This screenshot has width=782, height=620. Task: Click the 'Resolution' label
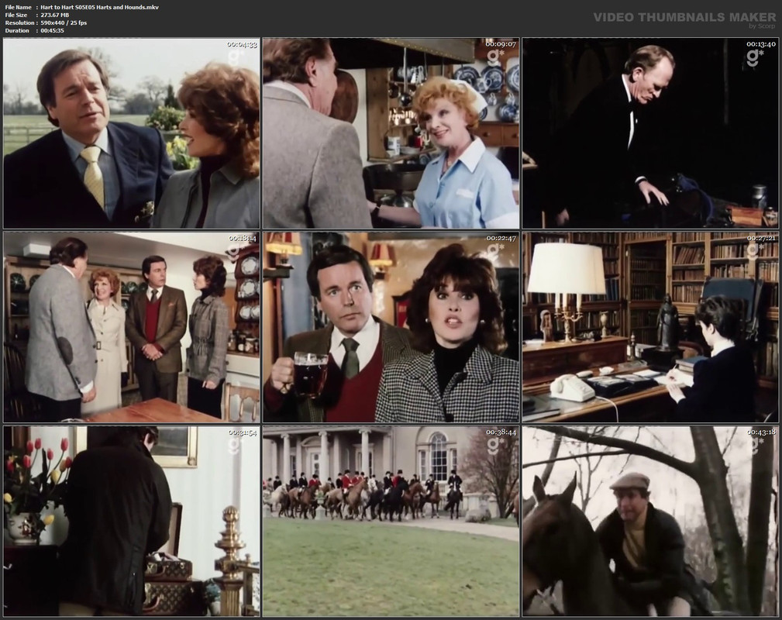19,22
